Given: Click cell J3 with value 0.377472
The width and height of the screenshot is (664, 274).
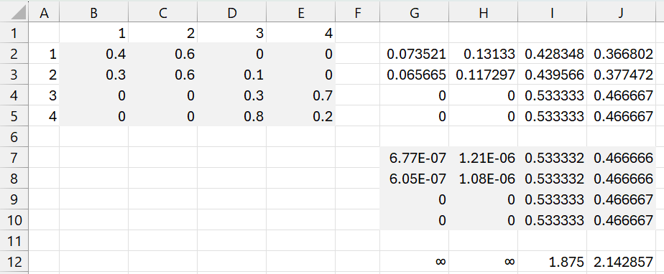Looking at the screenshot, I should point(620,74).
